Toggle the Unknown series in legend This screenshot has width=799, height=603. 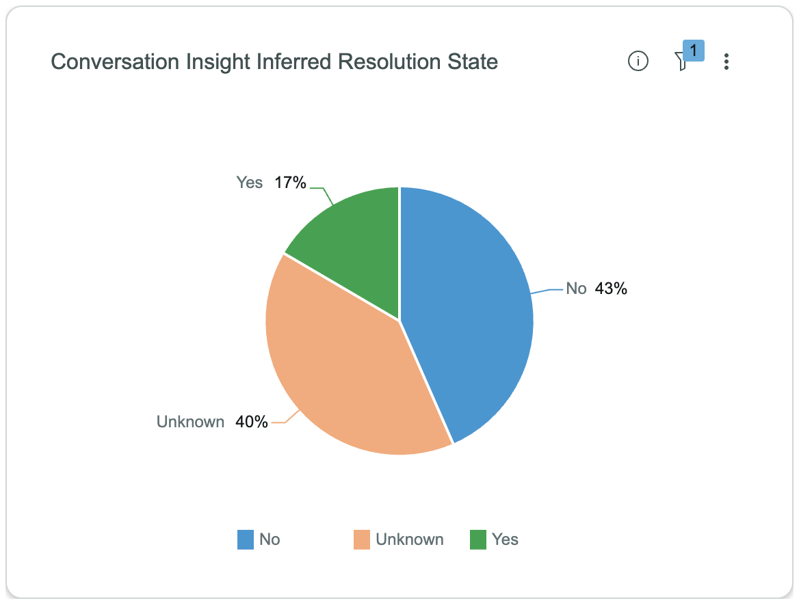pyautogui.click(x=399, y=539)
